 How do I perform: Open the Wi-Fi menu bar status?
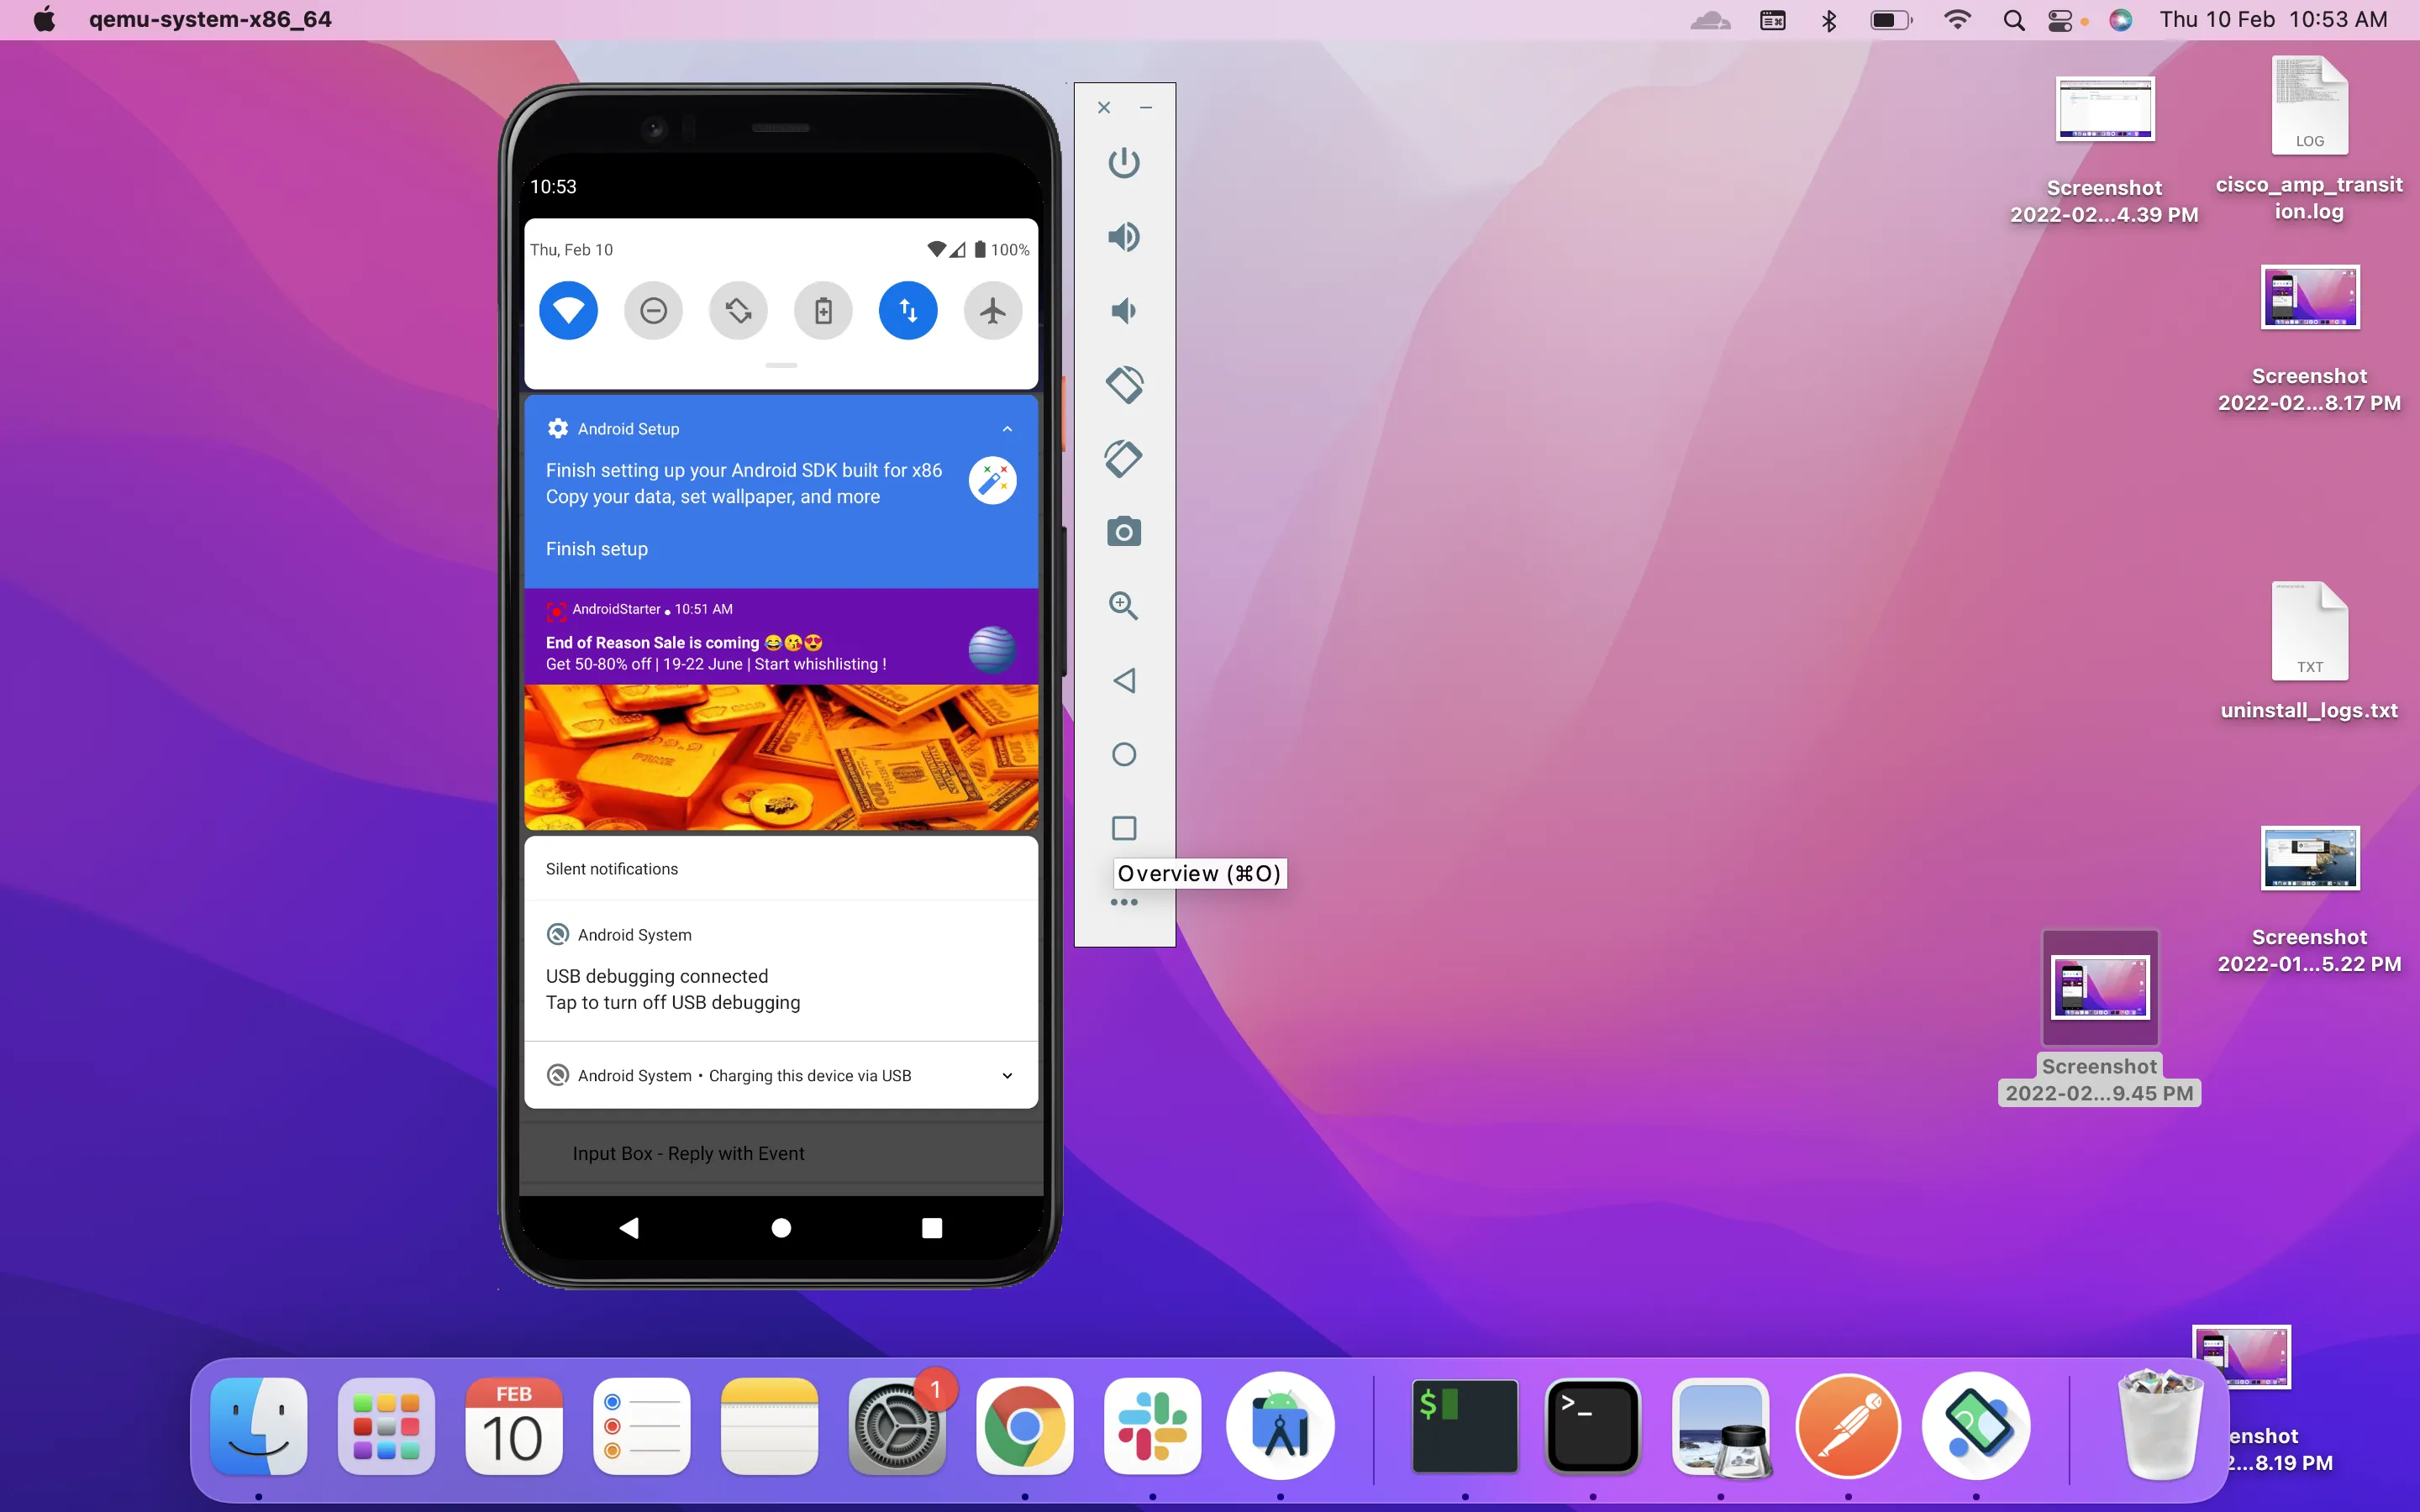(1957, 20)
